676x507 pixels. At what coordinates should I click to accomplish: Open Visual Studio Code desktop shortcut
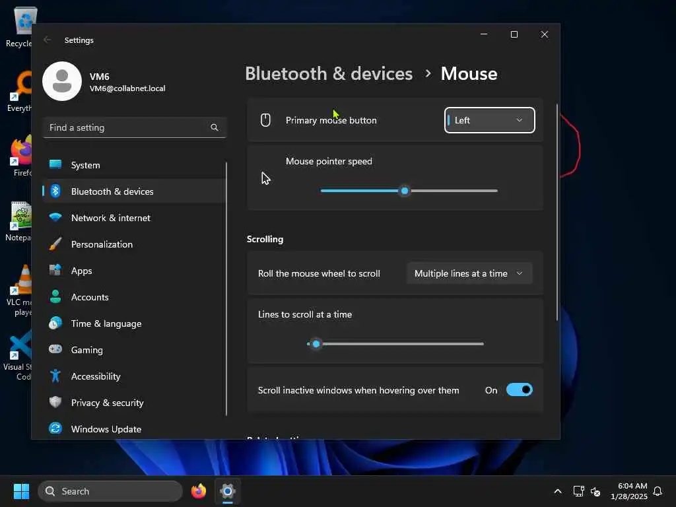(18, 355)
